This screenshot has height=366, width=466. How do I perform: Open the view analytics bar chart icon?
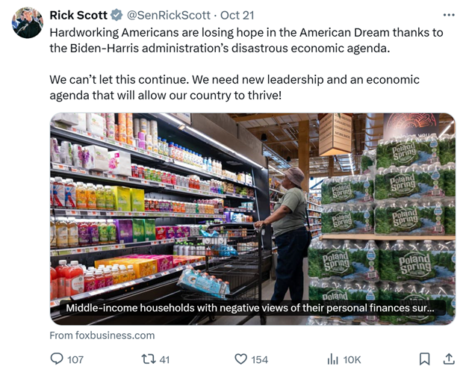pyautogui.click(x=332, y=359)
